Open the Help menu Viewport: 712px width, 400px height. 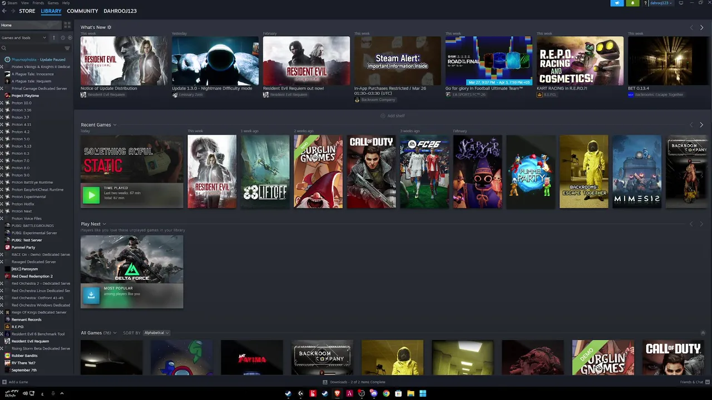[x=66, y=3]
